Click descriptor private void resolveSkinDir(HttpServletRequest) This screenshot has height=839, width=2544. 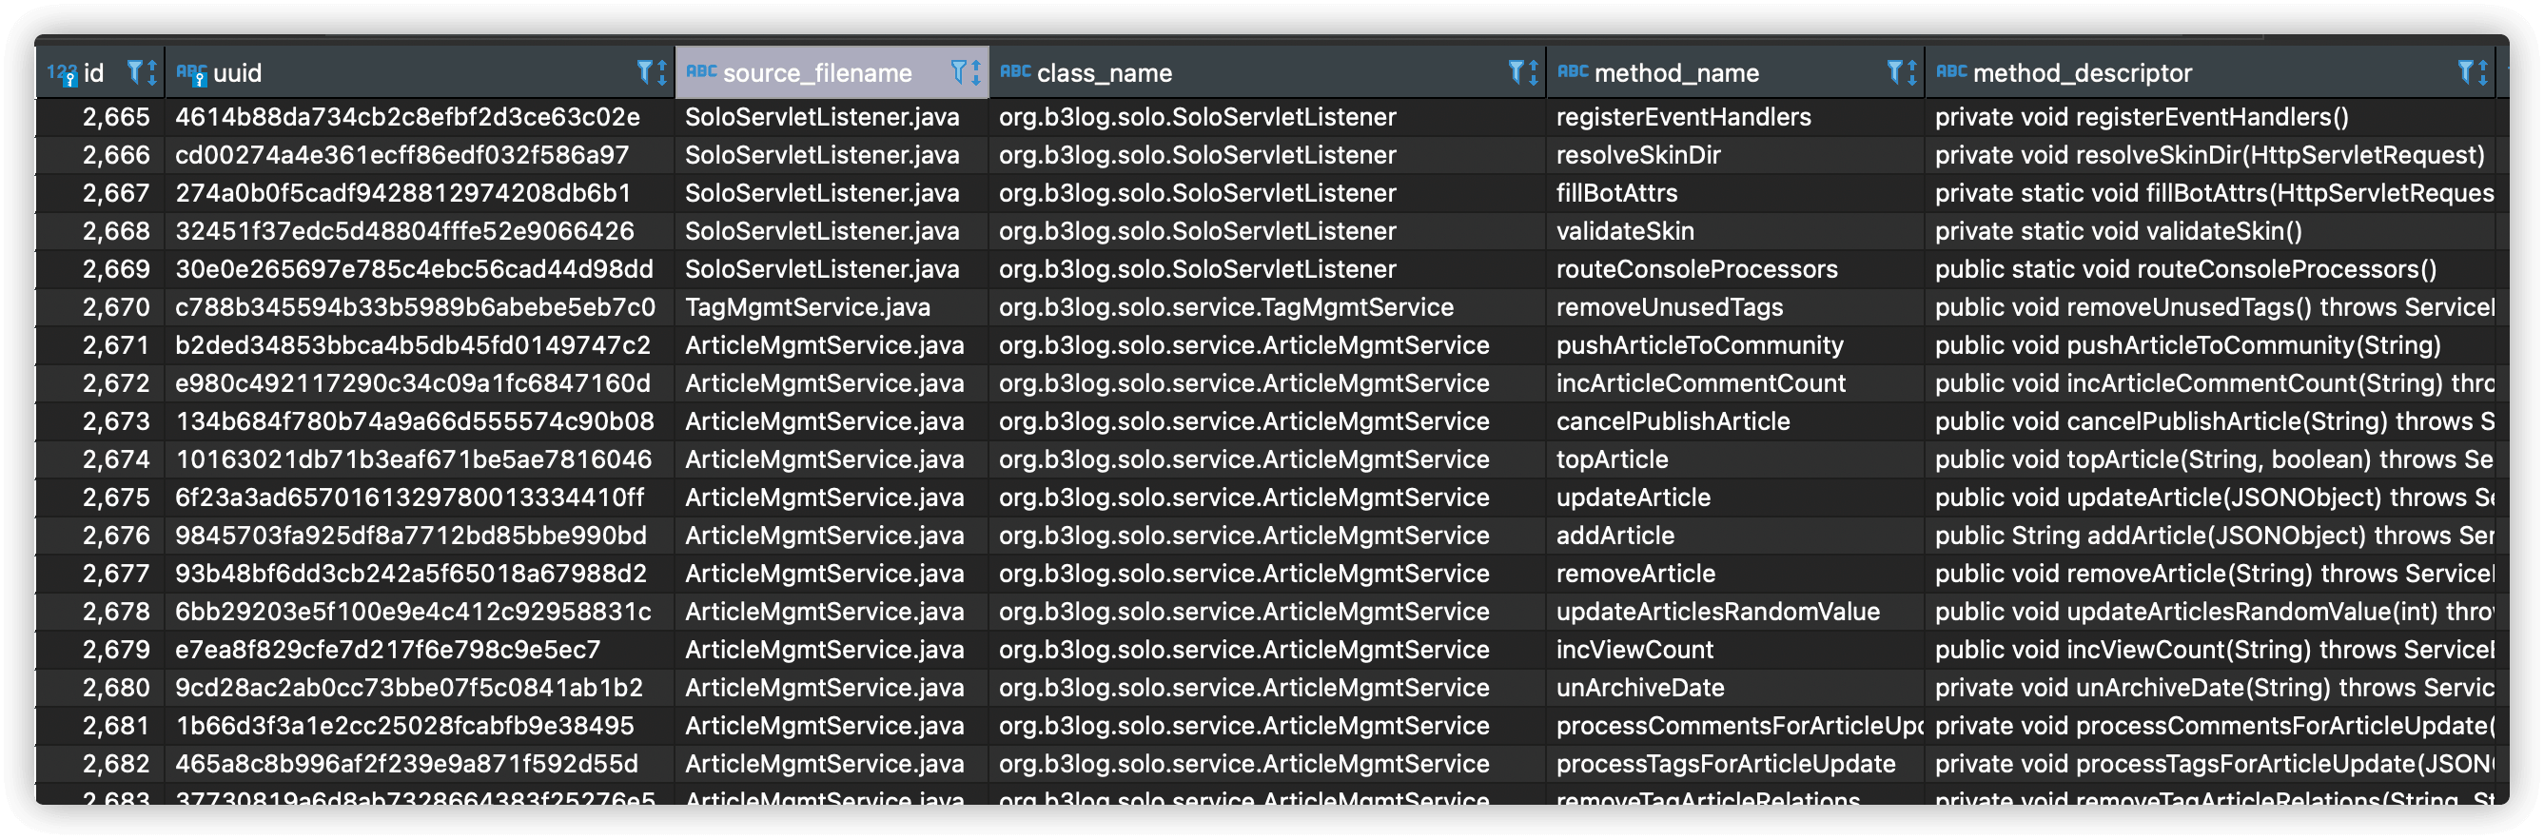(x=2210, y=155)
